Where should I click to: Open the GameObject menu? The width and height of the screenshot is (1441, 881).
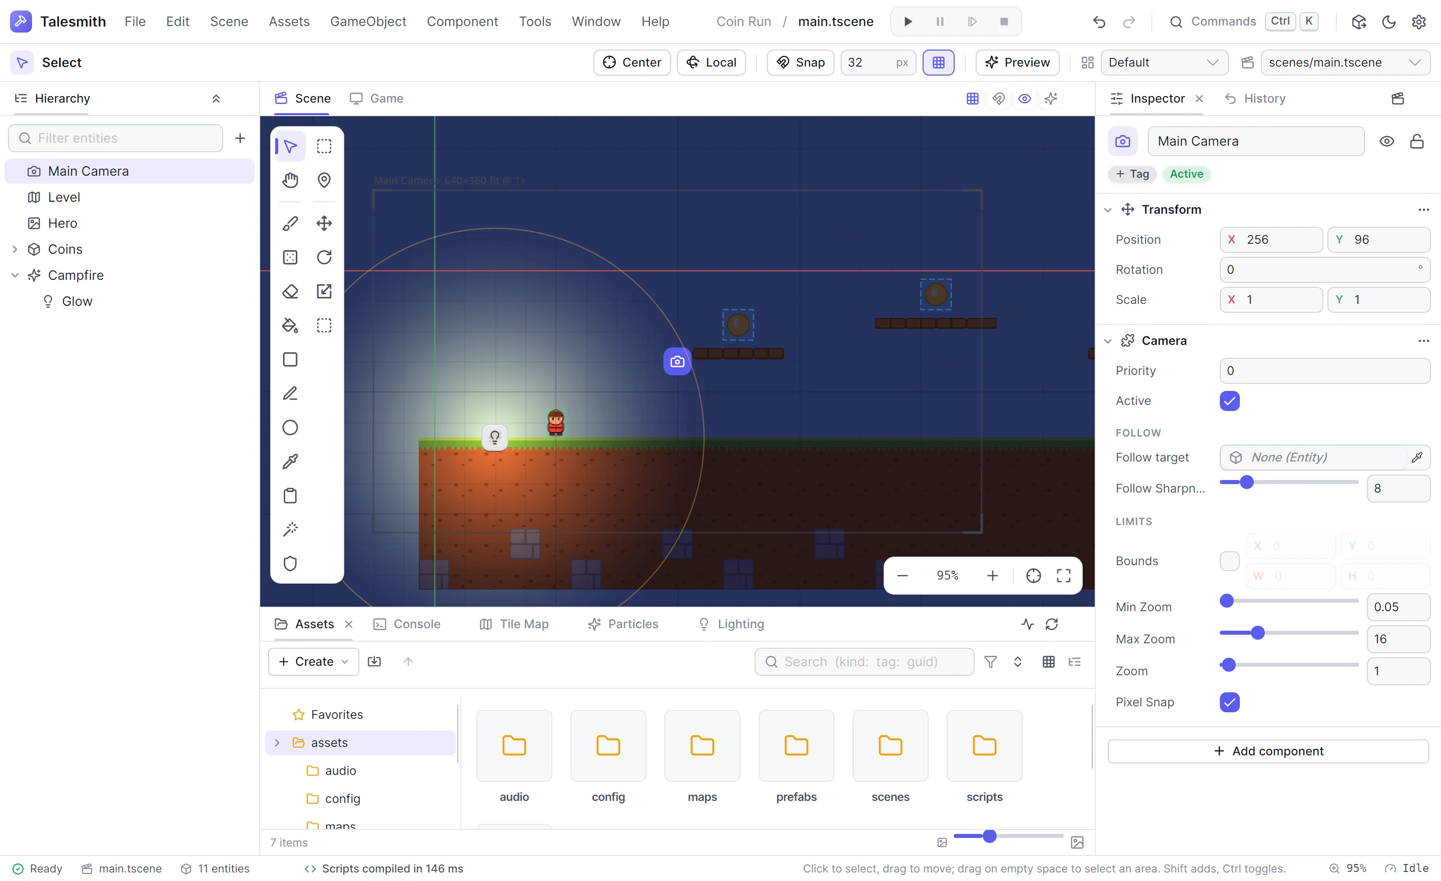368,22
